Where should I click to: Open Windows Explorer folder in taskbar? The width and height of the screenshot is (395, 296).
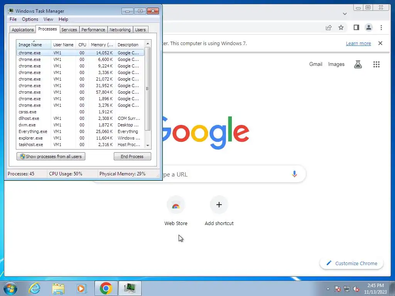click(x=58, y=288)
